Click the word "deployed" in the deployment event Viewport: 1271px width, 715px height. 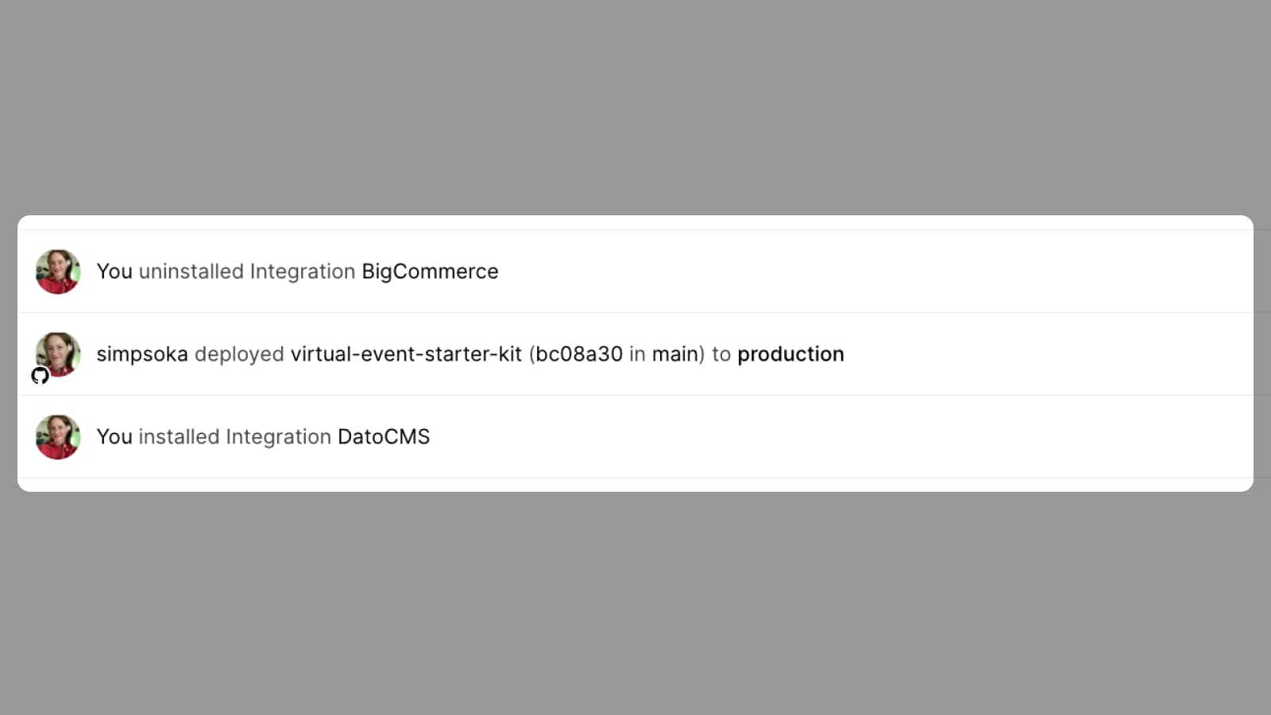(x=239, y=354)
